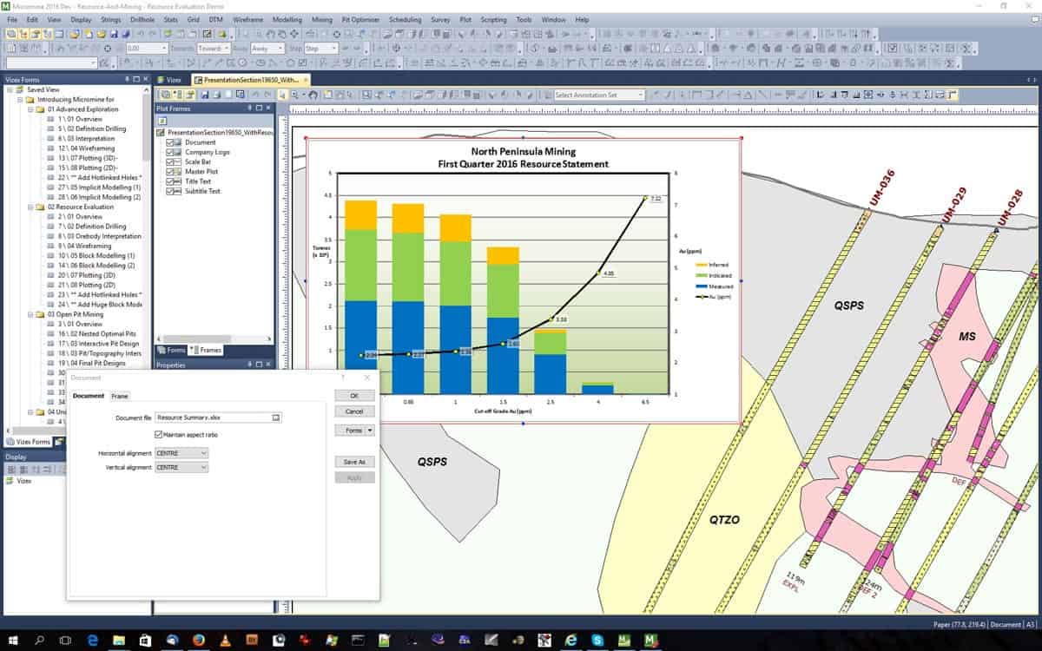Disable the Company Logo plot frame
Screen dimensions: 1042x651
tap(169, 152)
